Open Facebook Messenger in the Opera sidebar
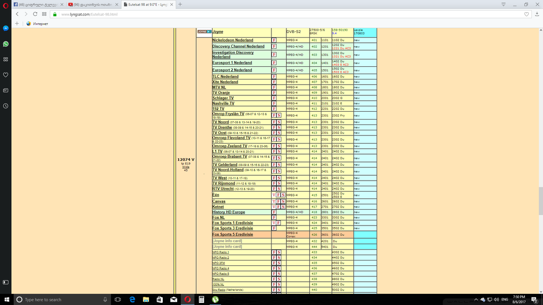543x305 pixels. (5, 29)
